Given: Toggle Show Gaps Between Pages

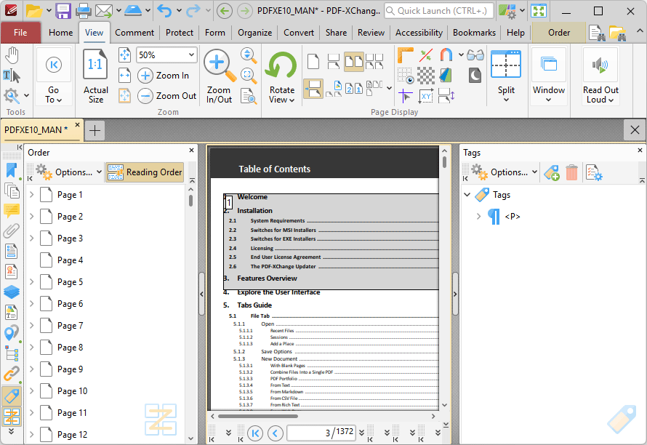Looking at the screenshot, I should click(x=313, y=89).
